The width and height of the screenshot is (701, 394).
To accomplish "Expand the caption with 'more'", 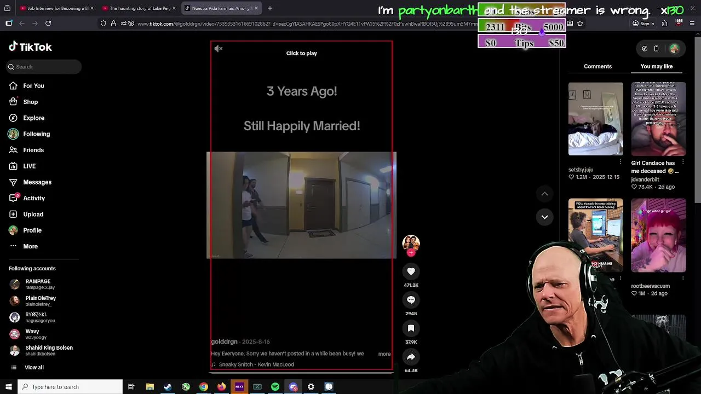I will 384,354.
